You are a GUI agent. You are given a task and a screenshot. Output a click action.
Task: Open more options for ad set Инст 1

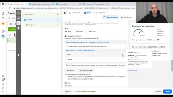[58, 20]
